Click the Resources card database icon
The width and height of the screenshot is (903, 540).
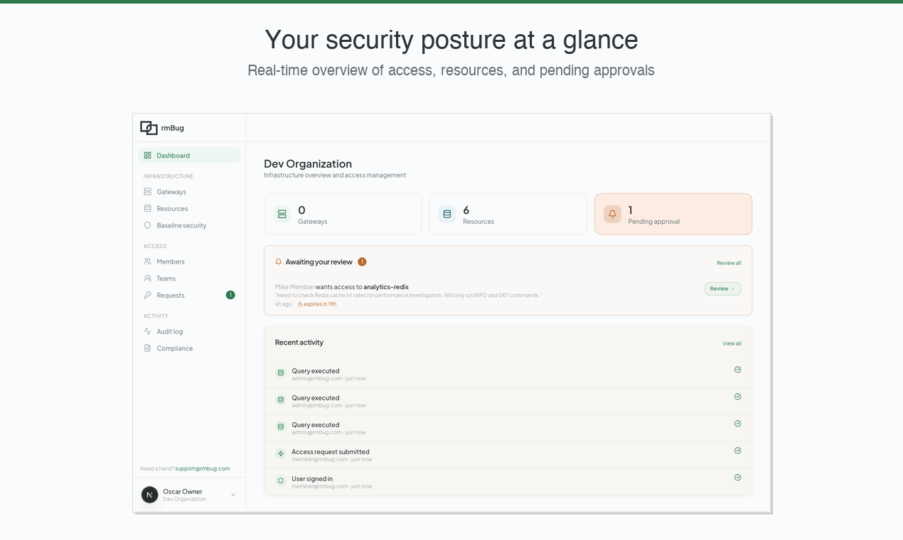[x=447, y=214]
